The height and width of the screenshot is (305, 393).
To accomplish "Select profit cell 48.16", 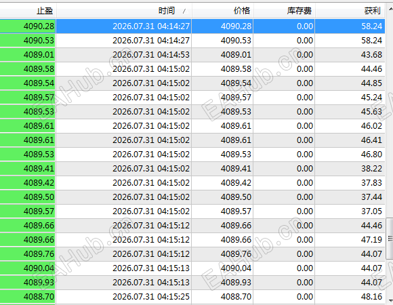I will (350, 297).
